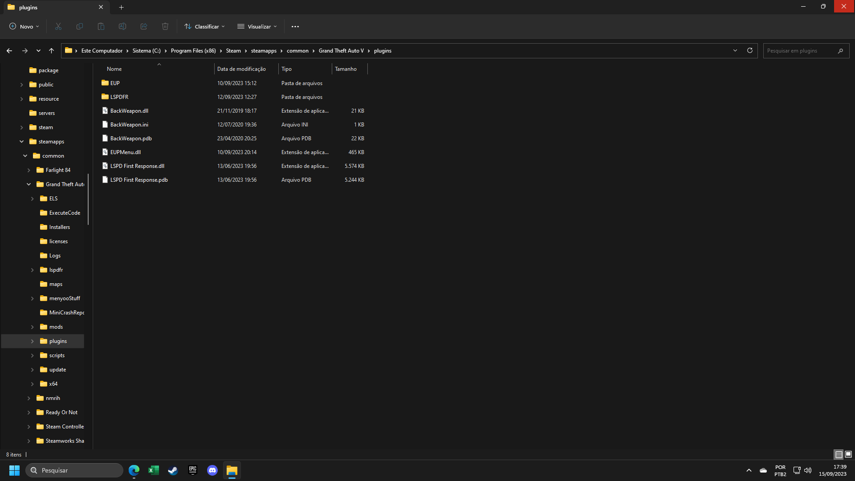Image resolution: width=855 pixels, height=481 pixels.
Task: Open the Visualizar view menu
Action: (x=257, y=27)
